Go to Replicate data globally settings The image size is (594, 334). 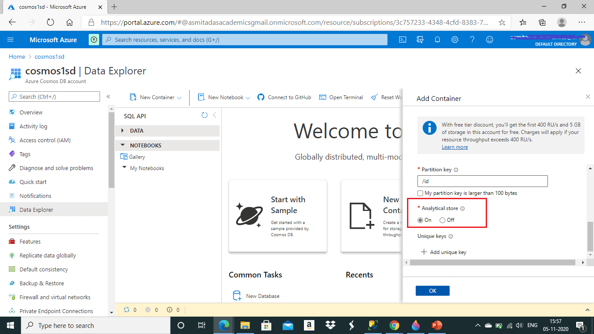click(x=48, y=255)
